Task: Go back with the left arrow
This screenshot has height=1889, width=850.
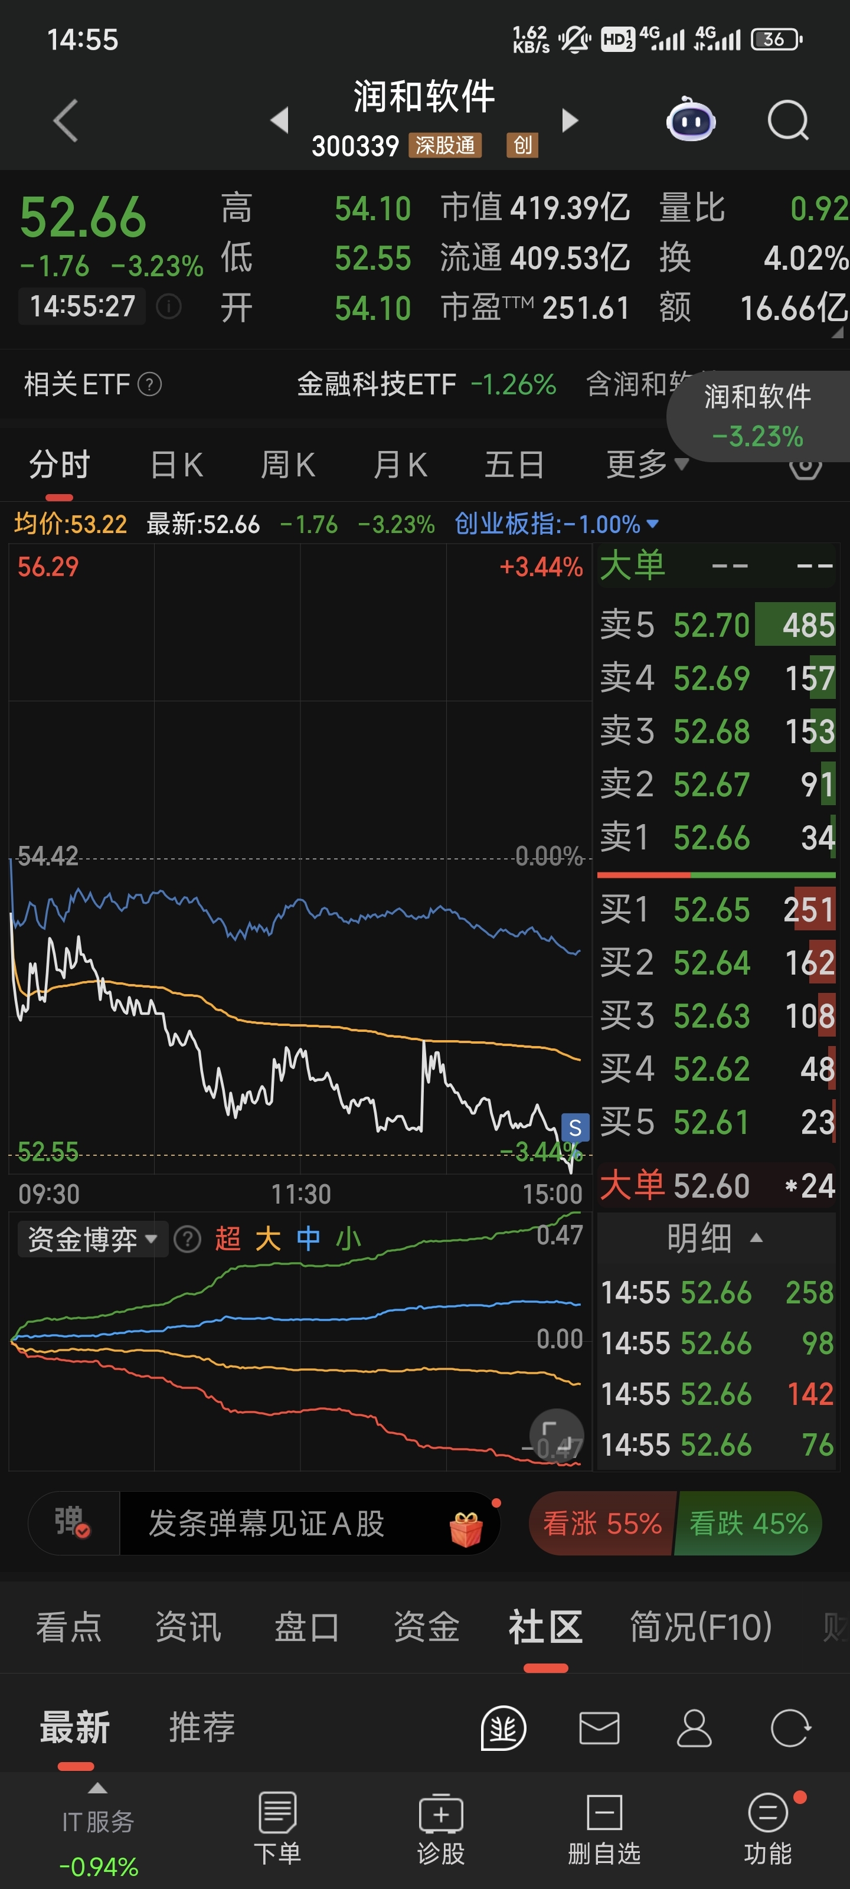Action: click(66, 120)
